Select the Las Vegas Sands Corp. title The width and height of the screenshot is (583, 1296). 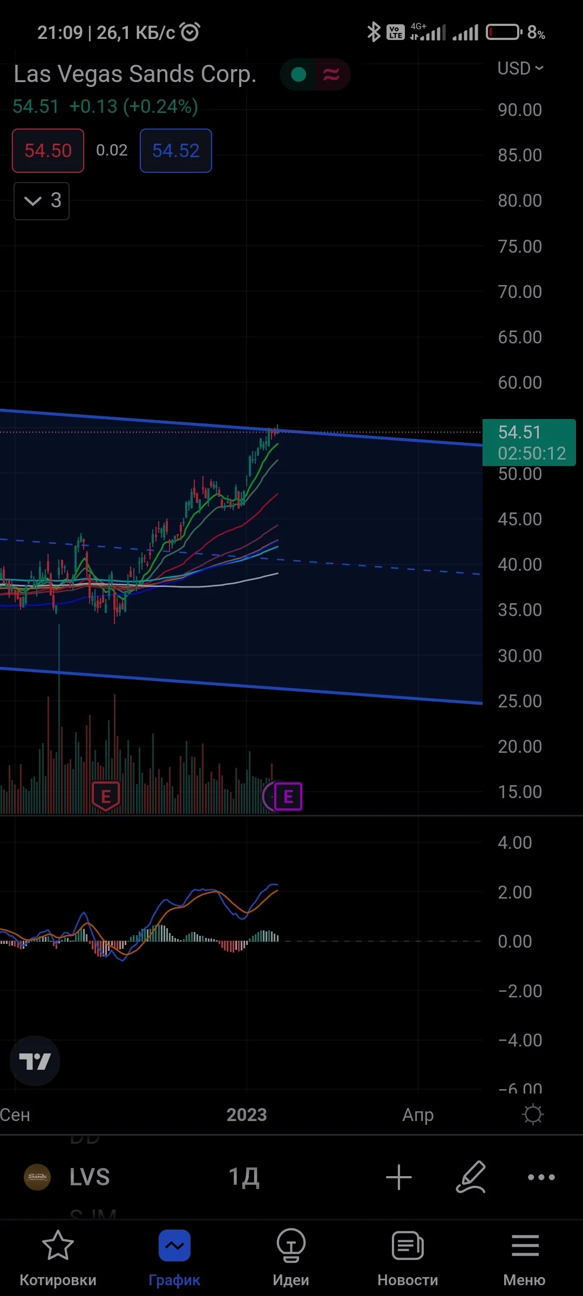135,74
